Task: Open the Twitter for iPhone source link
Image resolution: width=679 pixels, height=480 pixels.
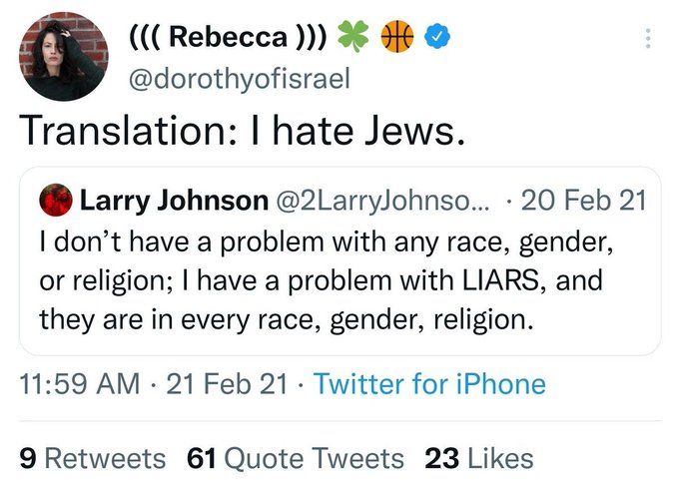Action: click(429, 385)
